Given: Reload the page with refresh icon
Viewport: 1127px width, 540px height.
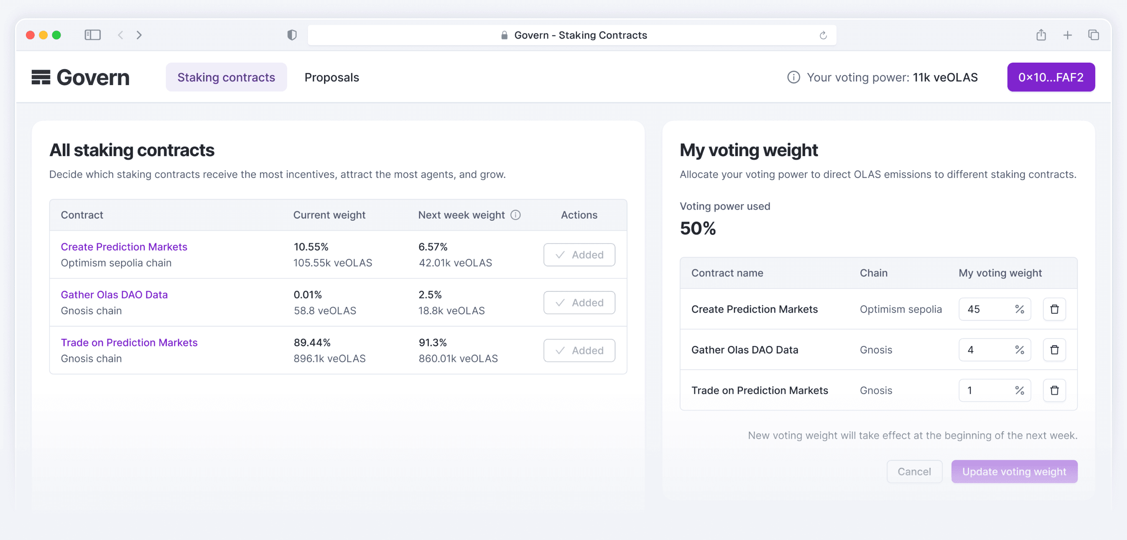Looking at the screenshot, I should pyautogui.click(x=823, y=35).
